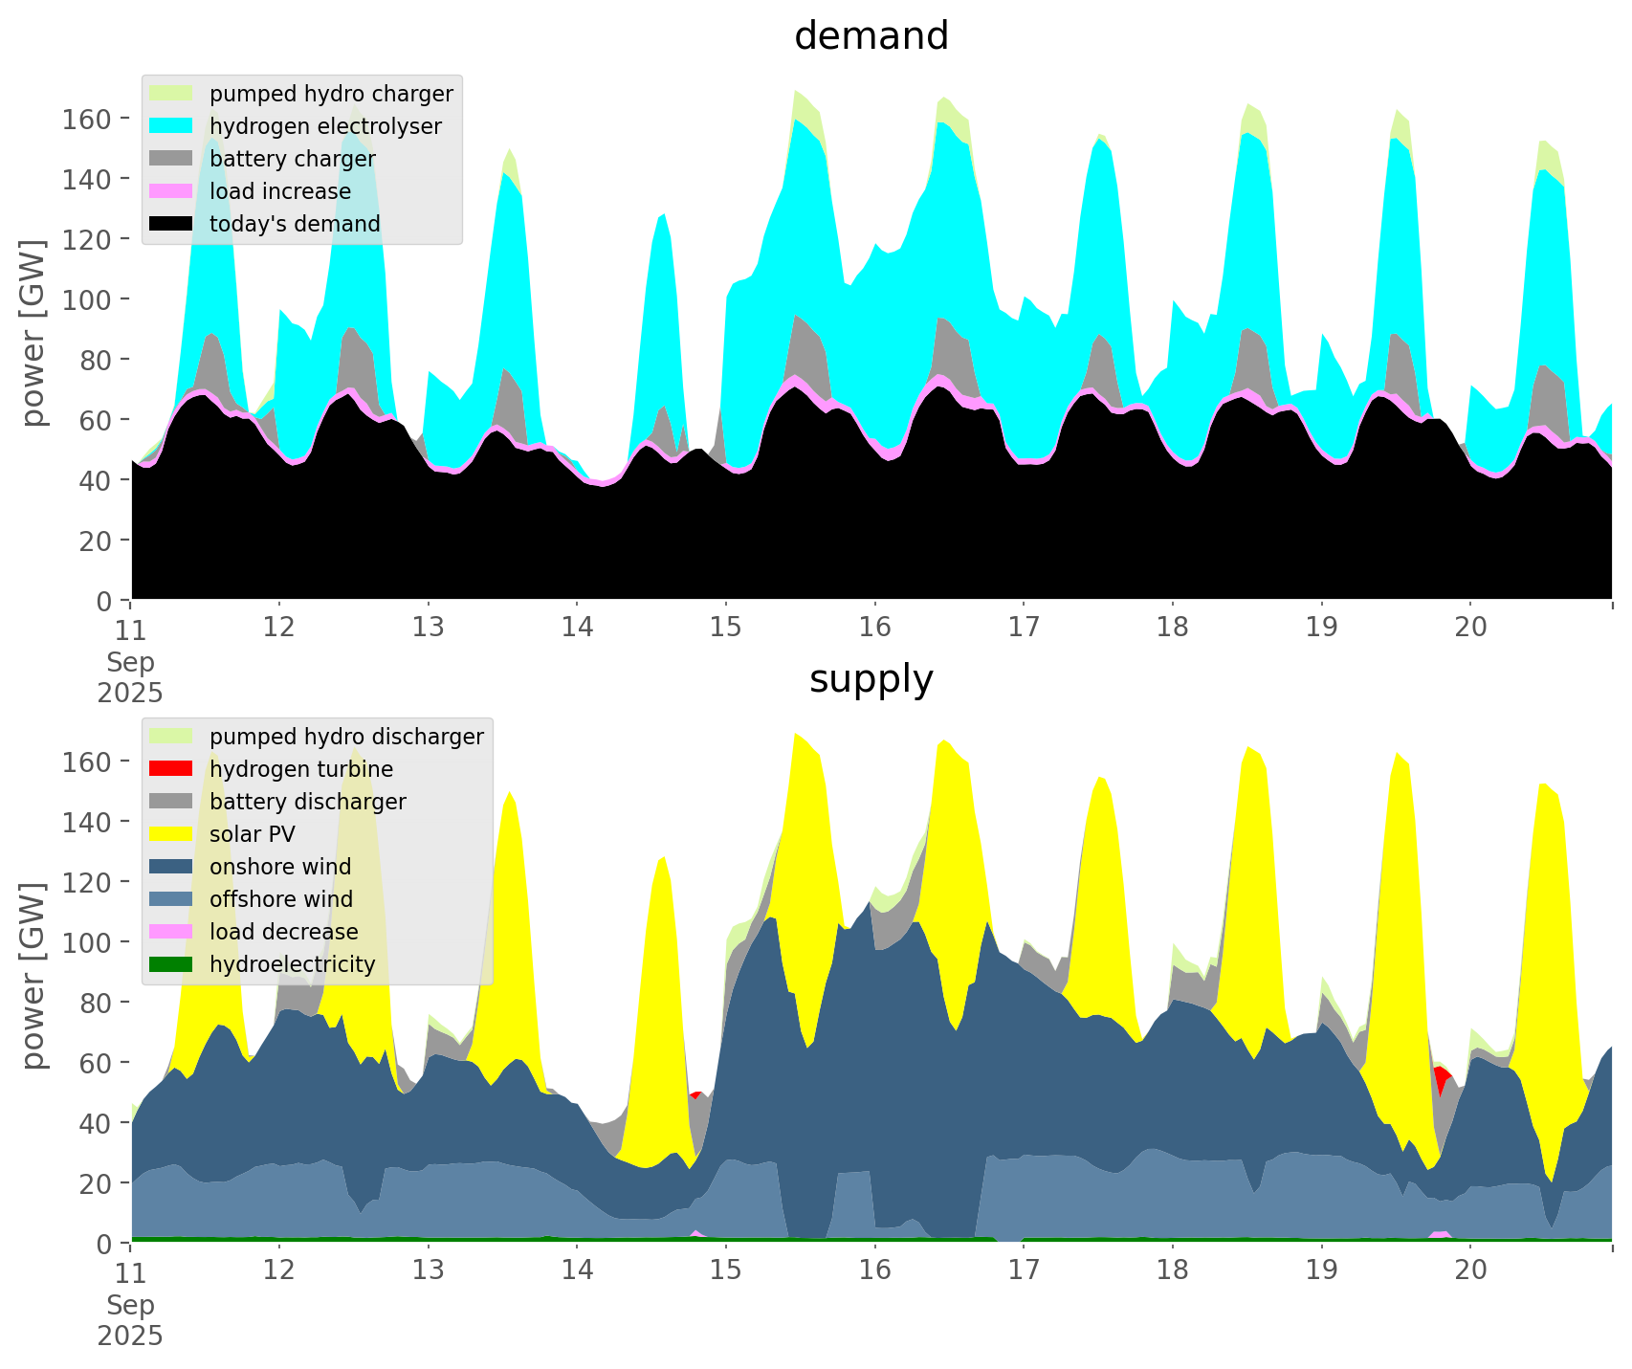The image size is (1632, 1369).
Task: Click the demand chart title
Action: click(x=871, y=36)
